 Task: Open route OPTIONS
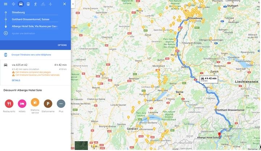62,45
